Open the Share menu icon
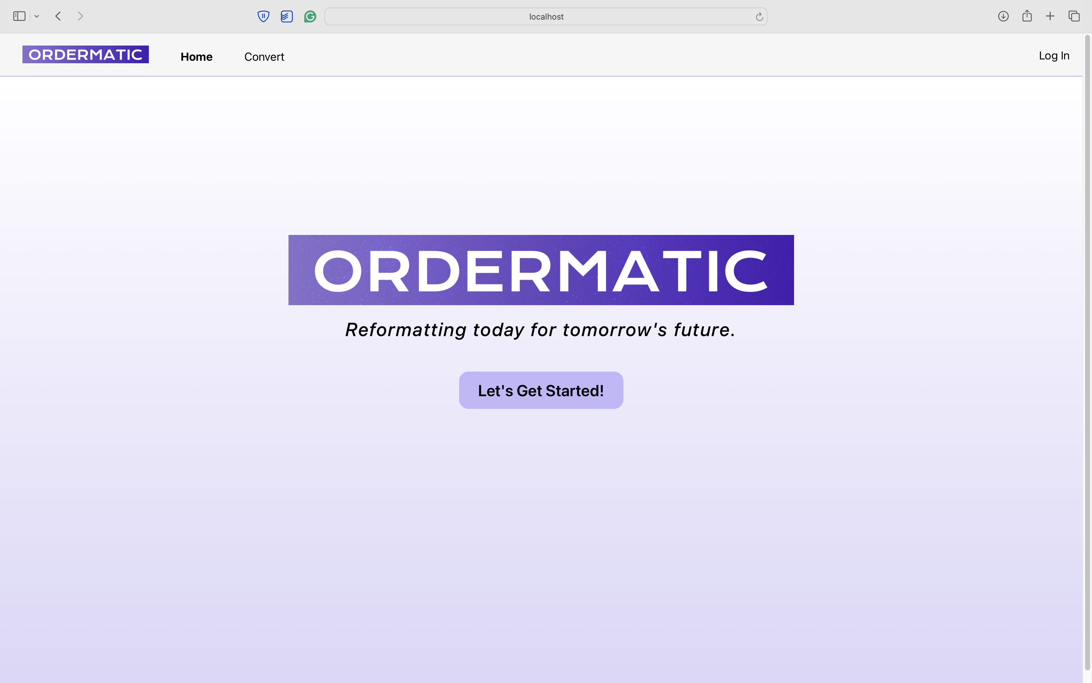Viewport: 1092px width, 683px height. [x=1027, y=16]
